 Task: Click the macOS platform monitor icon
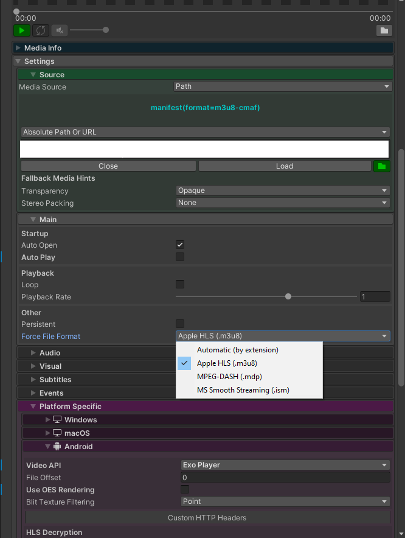57,433
